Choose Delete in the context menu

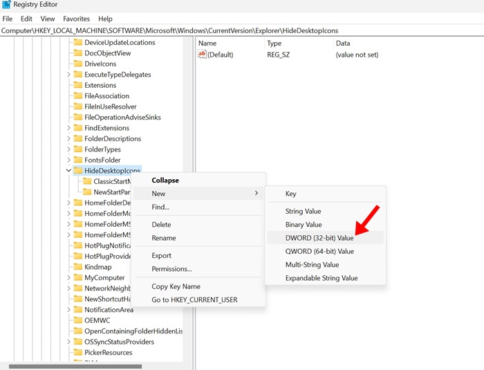pos(198,225)
